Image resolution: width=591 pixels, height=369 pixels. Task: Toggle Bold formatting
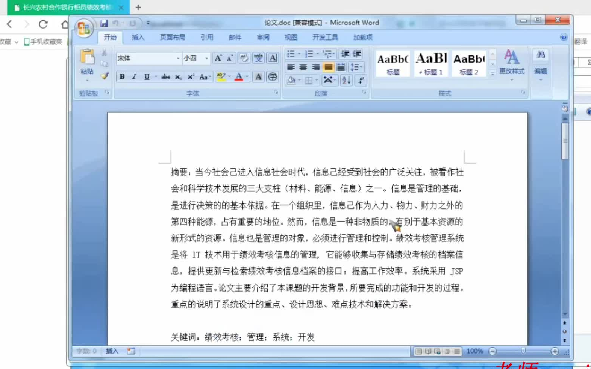(x=122, y=77)
